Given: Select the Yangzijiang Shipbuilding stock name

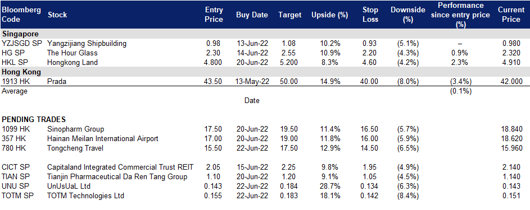Looking at the screenshot, I should [x=87, y=44].
